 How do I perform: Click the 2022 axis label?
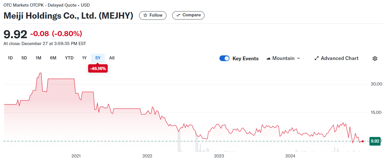tap(147, 156)
